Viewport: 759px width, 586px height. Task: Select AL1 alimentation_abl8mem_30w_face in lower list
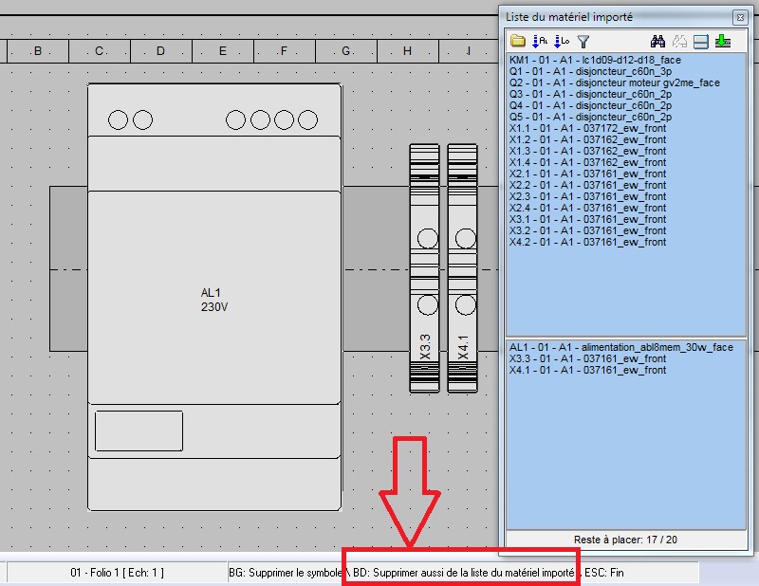(x=620, y=347)
